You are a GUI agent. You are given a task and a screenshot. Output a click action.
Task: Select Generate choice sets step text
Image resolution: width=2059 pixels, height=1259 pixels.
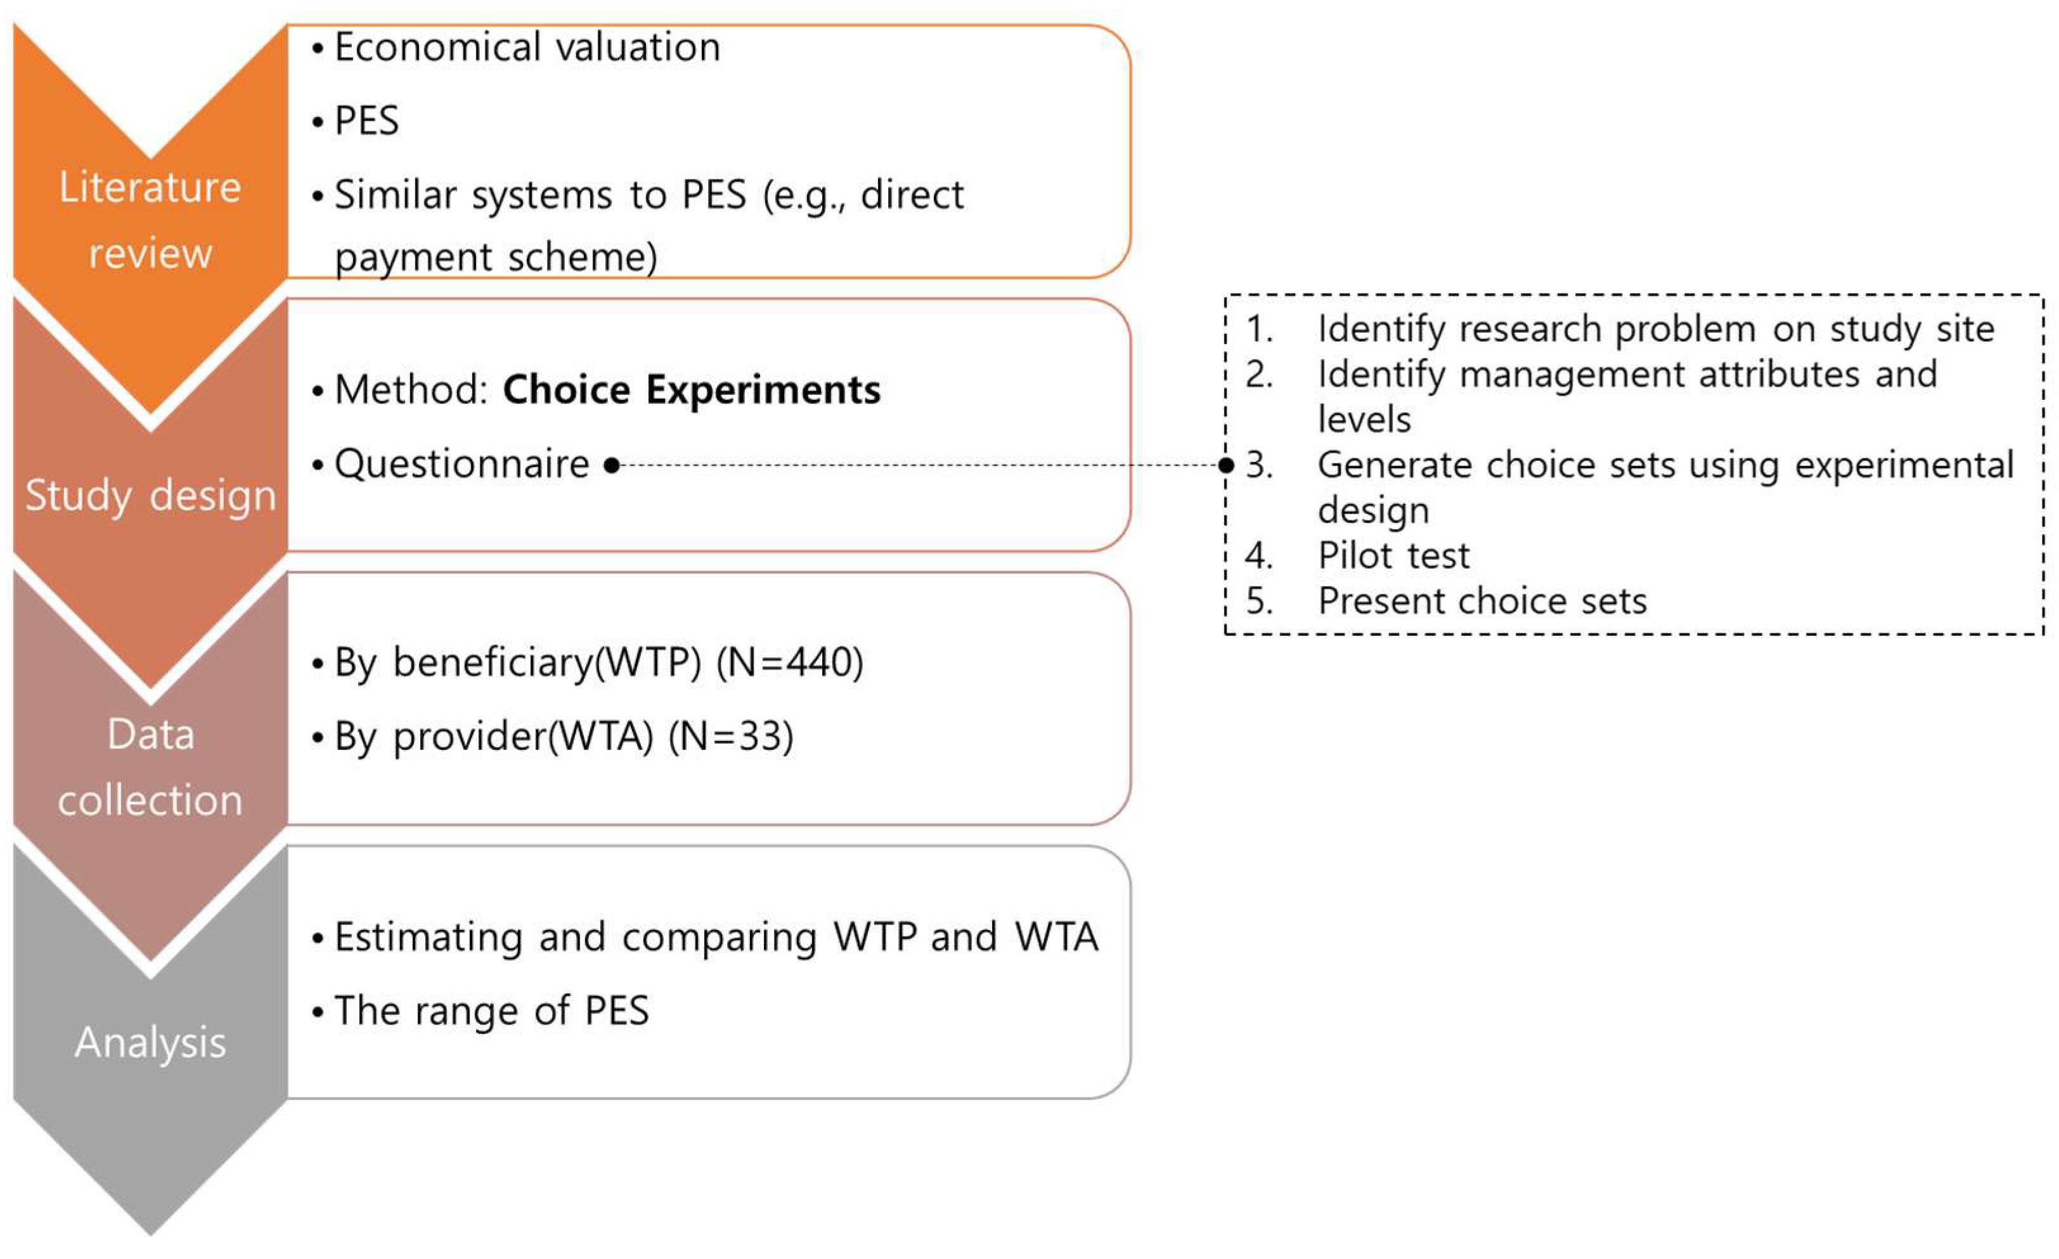coord(1665,466)
